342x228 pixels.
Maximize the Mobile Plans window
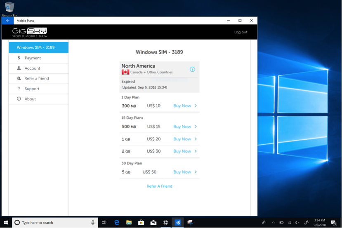[x=240, y=21]
